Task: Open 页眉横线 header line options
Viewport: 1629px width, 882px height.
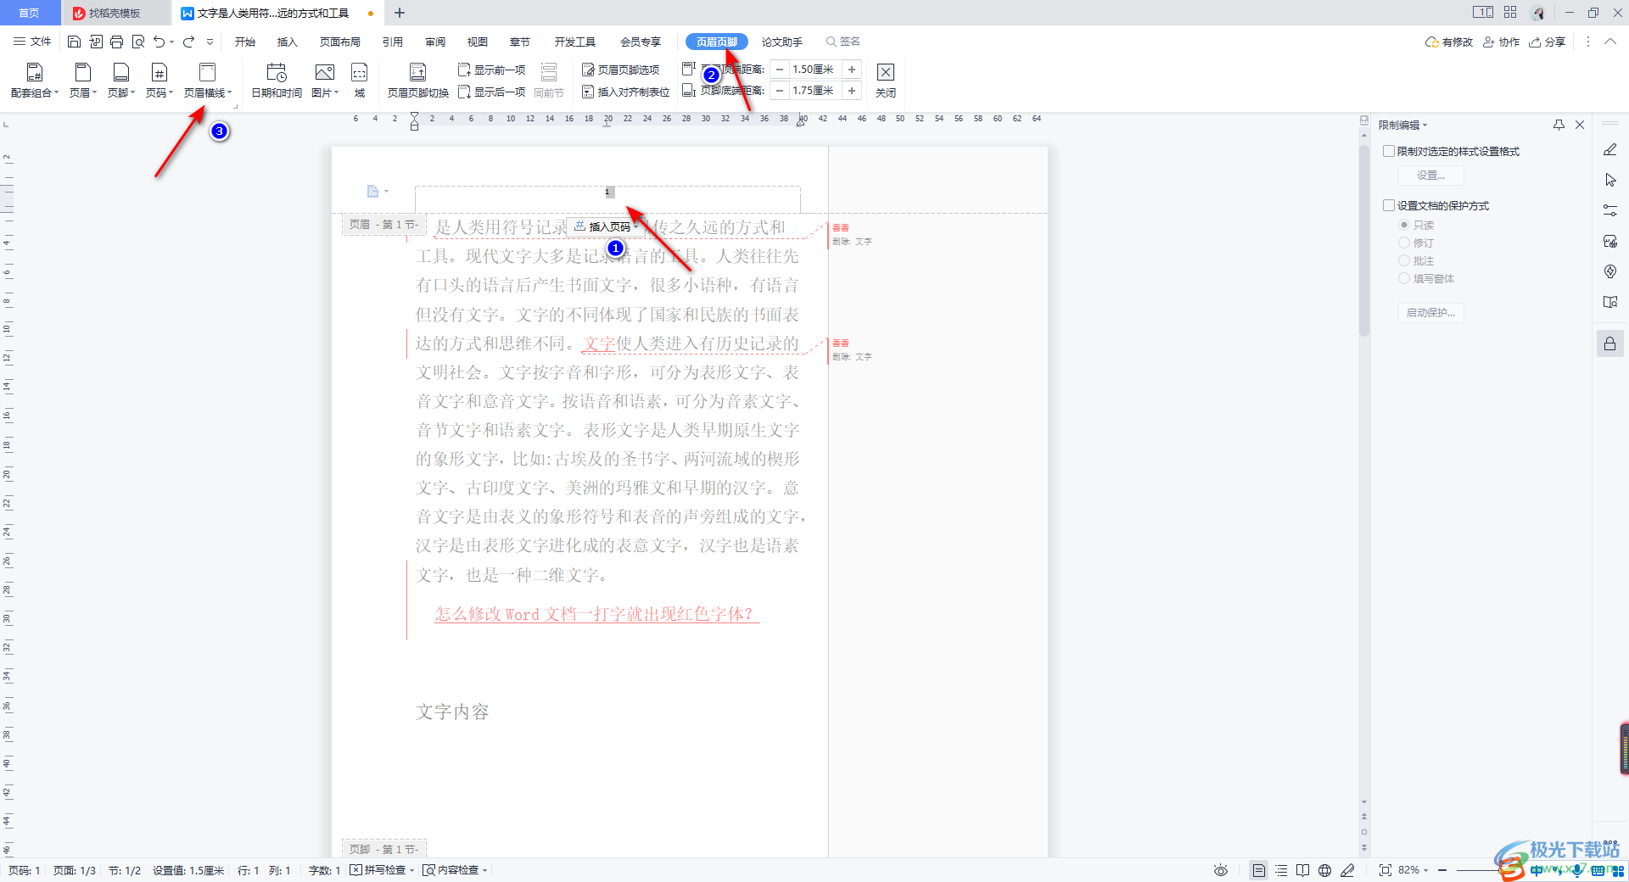Action: (208, 81)
